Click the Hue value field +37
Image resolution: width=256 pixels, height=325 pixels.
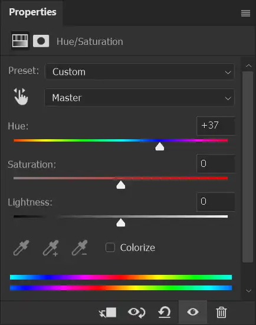coord(215,126)
